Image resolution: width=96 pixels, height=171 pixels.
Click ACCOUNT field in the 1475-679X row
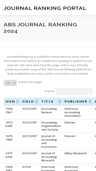(30, 153)
